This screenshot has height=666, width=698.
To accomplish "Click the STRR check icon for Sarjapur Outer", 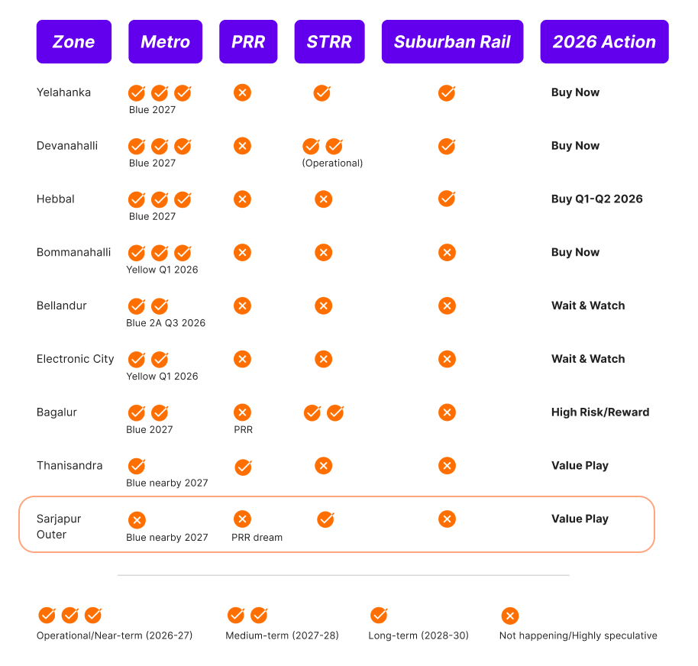I will pyautogui.click(x=325, y=519).
